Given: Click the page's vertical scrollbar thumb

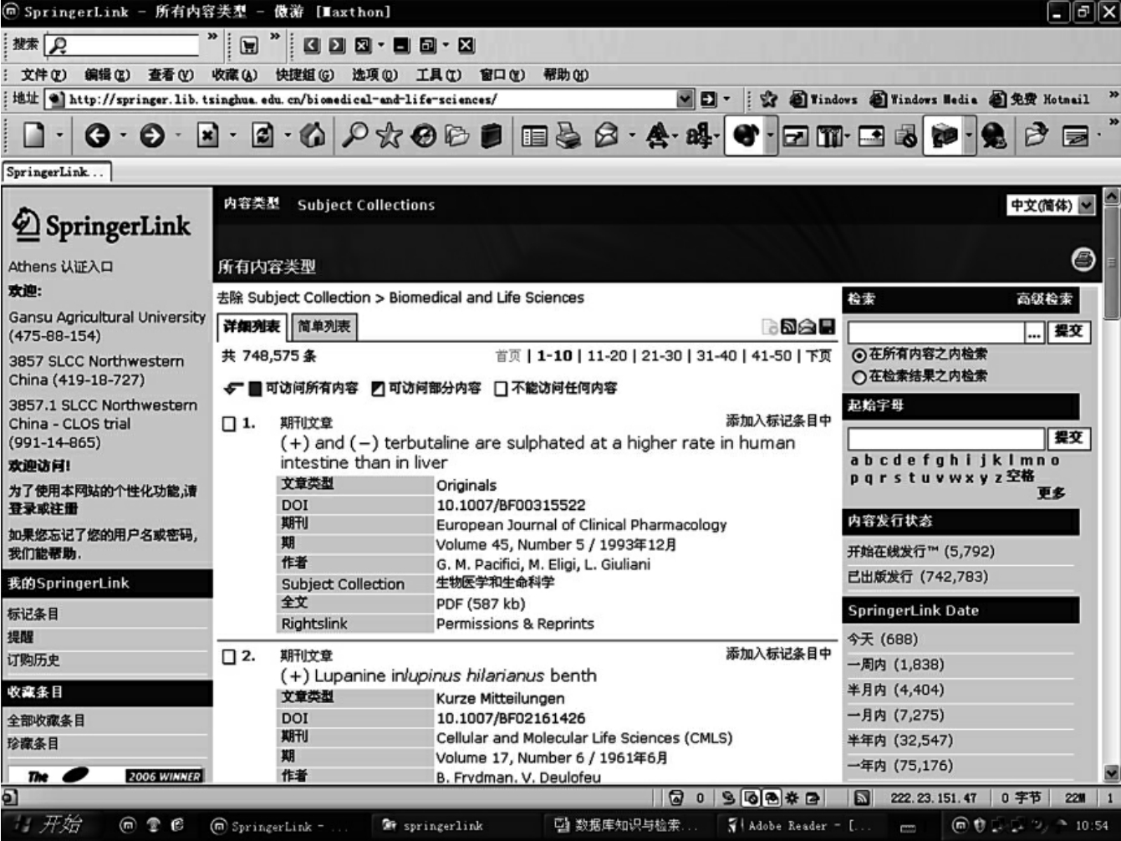Looking at the screenshot, I should pos(1112,264).
